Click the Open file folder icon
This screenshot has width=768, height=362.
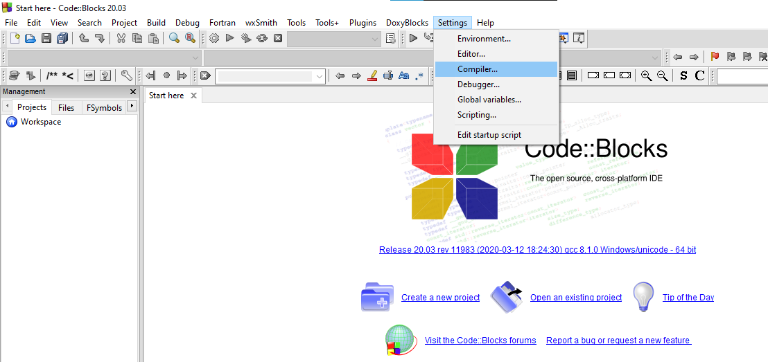(x=30, y=38)
